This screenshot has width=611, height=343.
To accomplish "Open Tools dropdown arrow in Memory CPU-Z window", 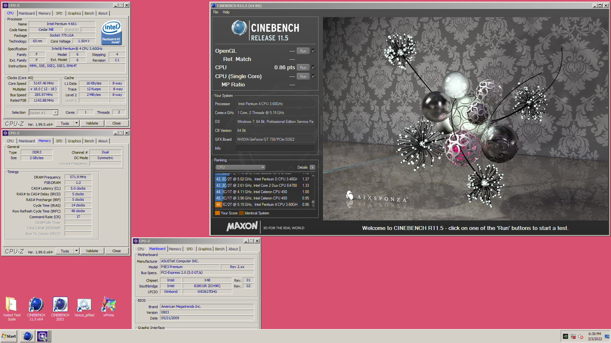I will pyautogui.click(x=76, y=251).
